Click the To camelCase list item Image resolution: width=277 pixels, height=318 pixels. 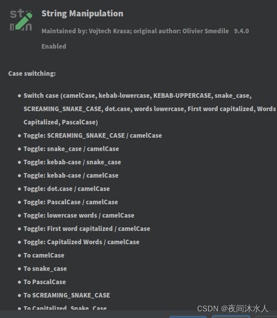coord(44,256)
